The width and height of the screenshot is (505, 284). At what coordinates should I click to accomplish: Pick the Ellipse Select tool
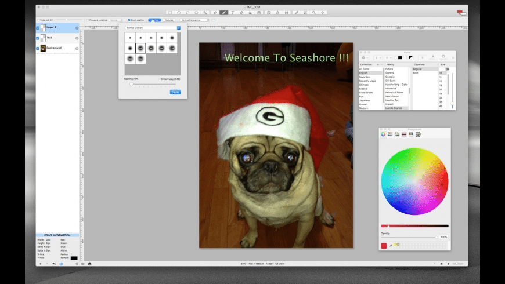tap(178, 12)
